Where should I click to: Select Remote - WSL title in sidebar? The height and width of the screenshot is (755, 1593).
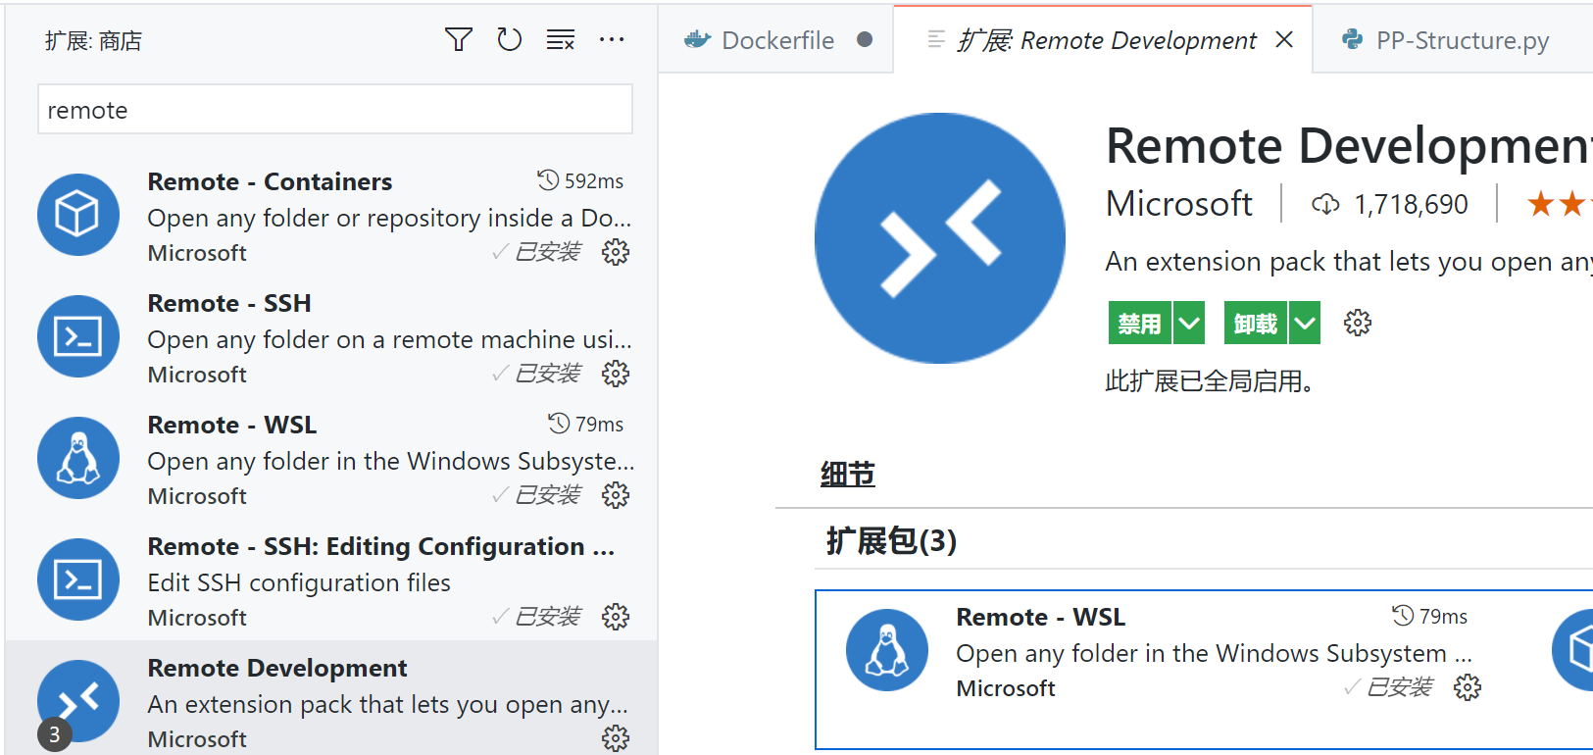(232, 425)
